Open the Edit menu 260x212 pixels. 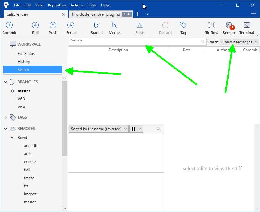pos(28,5)
